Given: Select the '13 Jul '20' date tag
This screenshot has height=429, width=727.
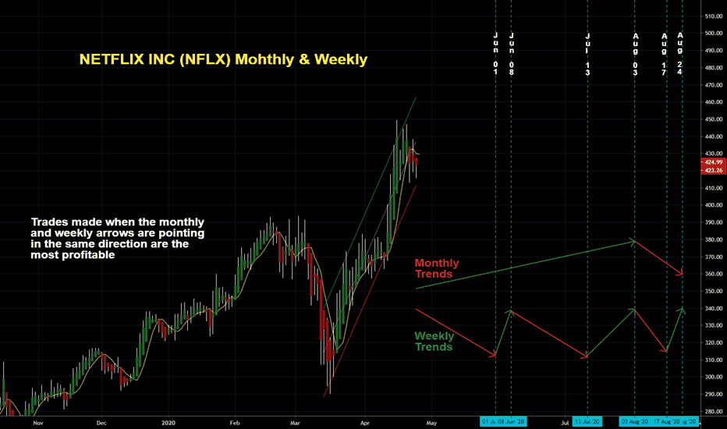Looking at the screenshot, I should 587,421.
